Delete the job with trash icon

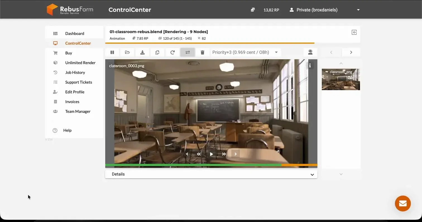(x=203, y=52)
